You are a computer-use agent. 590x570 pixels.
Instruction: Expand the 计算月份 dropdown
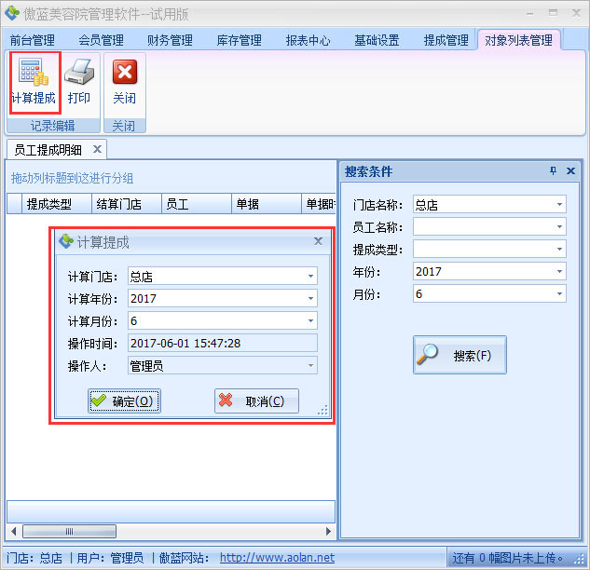pos(310,320)
